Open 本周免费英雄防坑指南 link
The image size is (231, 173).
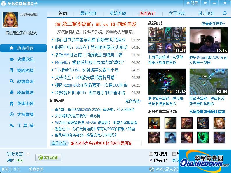point(207,112)
